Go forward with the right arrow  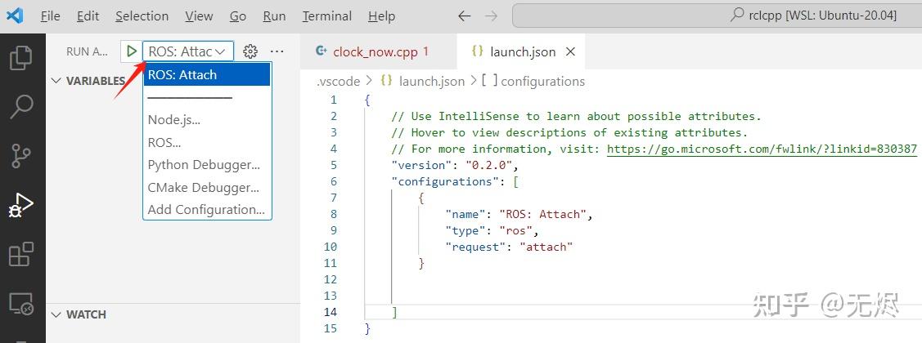click(x=491, y=16)
